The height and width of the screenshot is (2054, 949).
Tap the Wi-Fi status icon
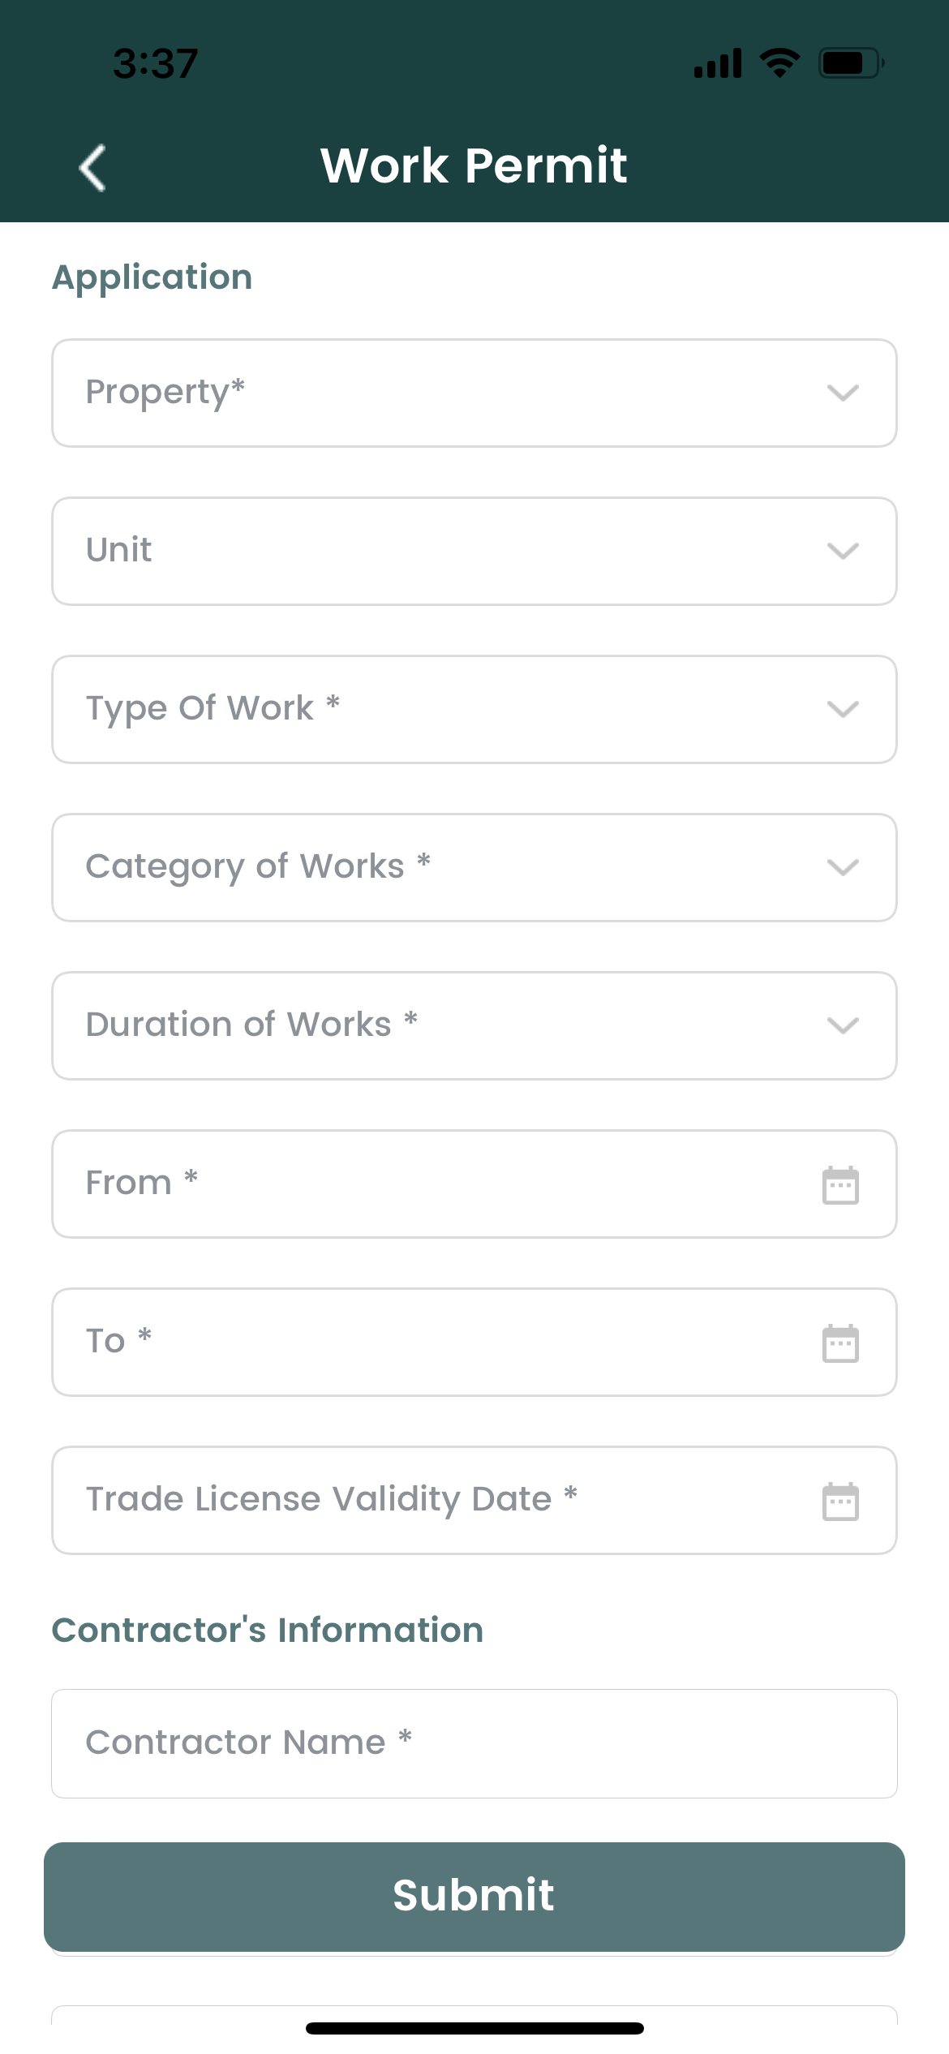(x=778, y=61)
